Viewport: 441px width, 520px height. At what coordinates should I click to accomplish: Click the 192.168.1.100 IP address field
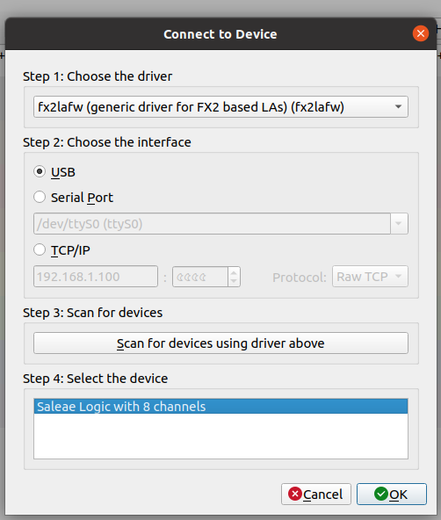96,276
